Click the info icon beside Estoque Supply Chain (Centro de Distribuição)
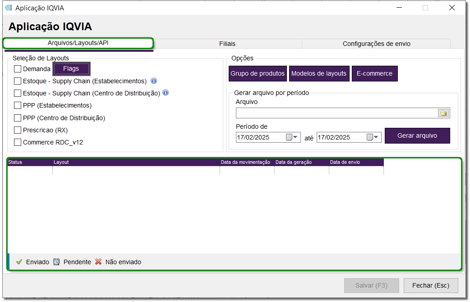This screenshot has width=470, height=302. pyautogui.click(x=166, y=93)
